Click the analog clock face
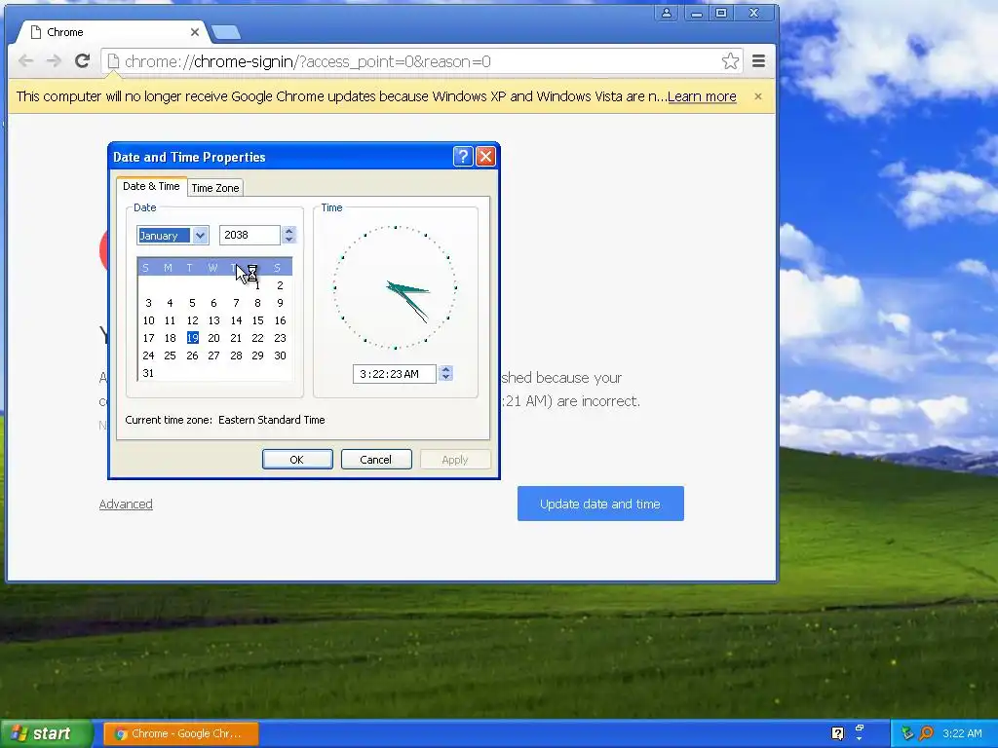Viewport: 998px width, 748px height. pyautogui.click(x=395, y=287)
